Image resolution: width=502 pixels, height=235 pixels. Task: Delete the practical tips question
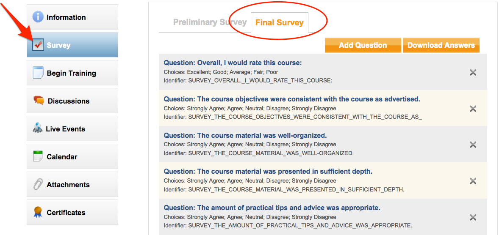tap(473, 217)
